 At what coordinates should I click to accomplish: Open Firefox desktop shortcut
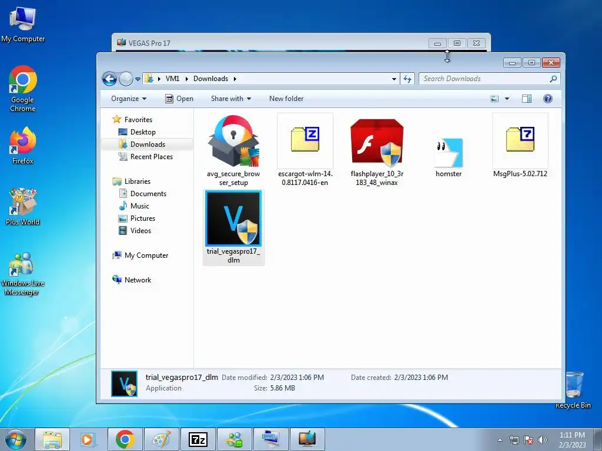point(23,146)
